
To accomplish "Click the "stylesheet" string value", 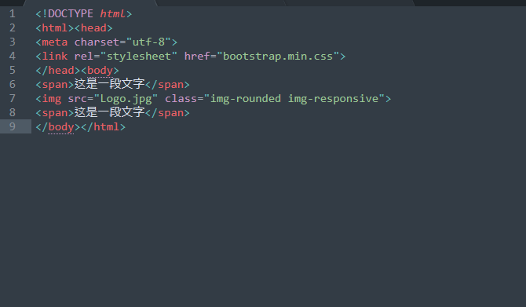I will 138,56.
